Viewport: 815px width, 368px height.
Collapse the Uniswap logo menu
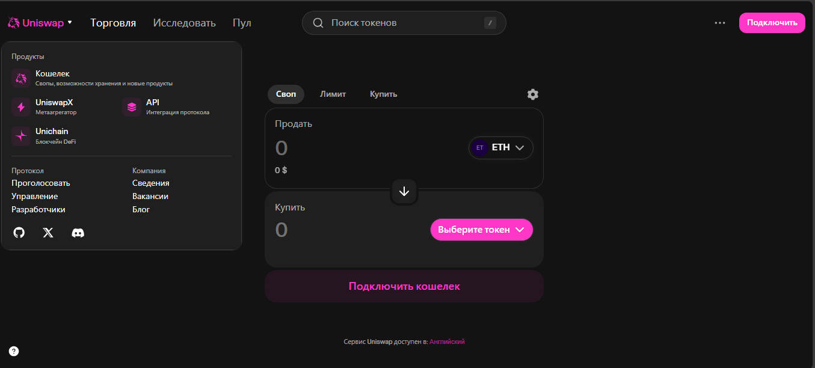click(40, 23)
